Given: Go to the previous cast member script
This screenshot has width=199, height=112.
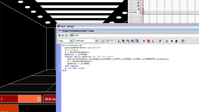Looking at the screenshot, I should [x=63, y=35].
